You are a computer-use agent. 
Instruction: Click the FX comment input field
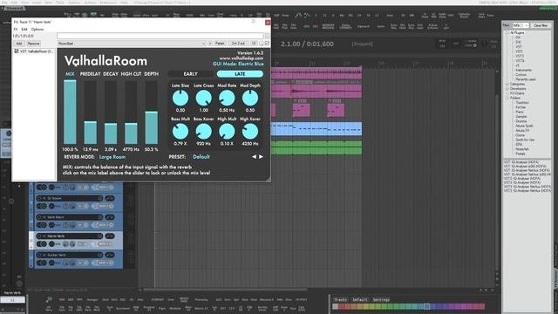[160, 36]
